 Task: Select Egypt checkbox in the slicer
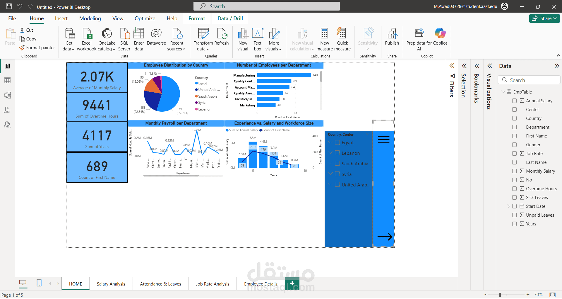[x=337, y=143]
